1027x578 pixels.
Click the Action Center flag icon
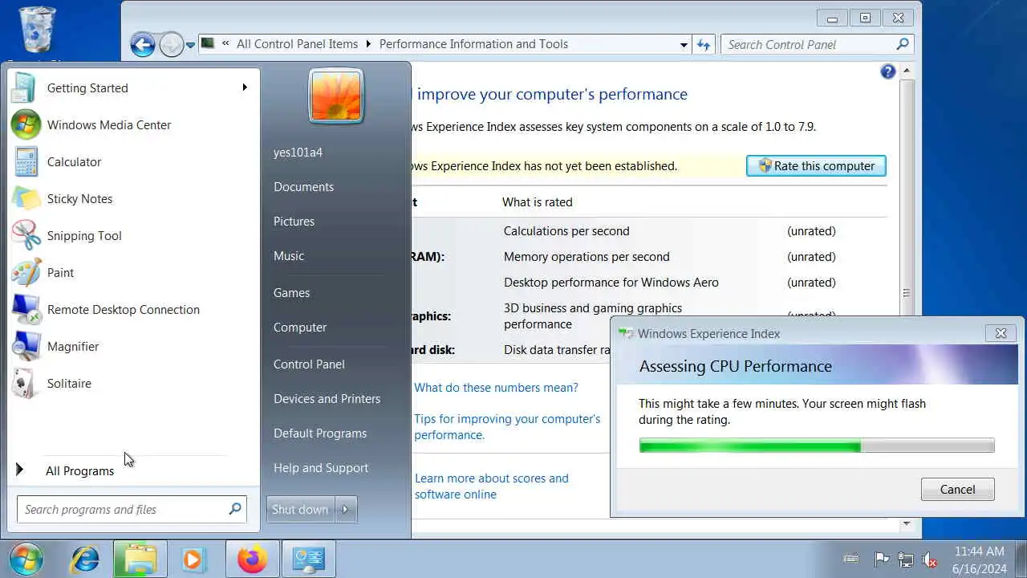coord(882,560)
